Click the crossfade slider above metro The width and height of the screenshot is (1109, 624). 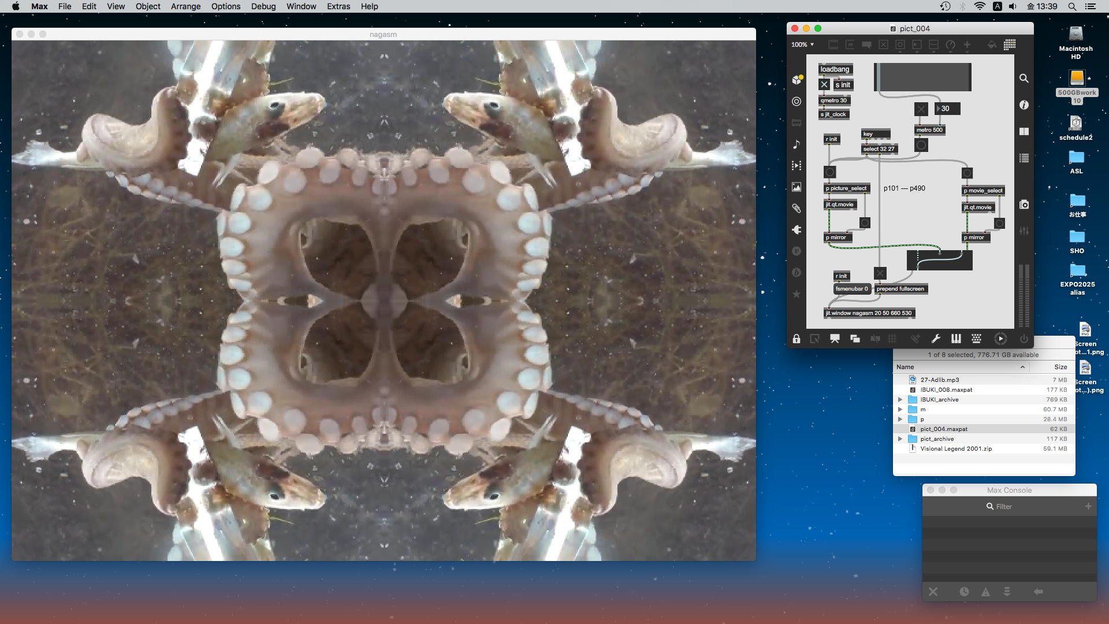point(923,77)
